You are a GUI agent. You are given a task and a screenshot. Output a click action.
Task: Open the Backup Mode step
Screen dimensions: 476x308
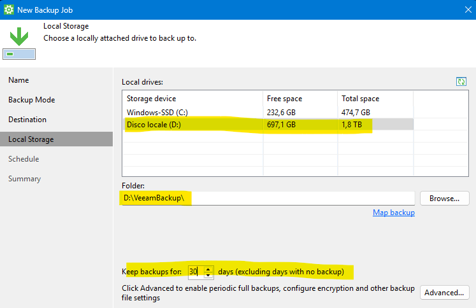click(31, 100)
